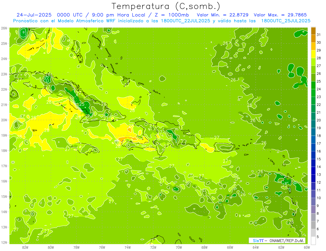Image resolution: width=326 pixels, height=251 pixels.
Task: Pick the white colorbar swatch below 5
Action: (x=313, y=240)
